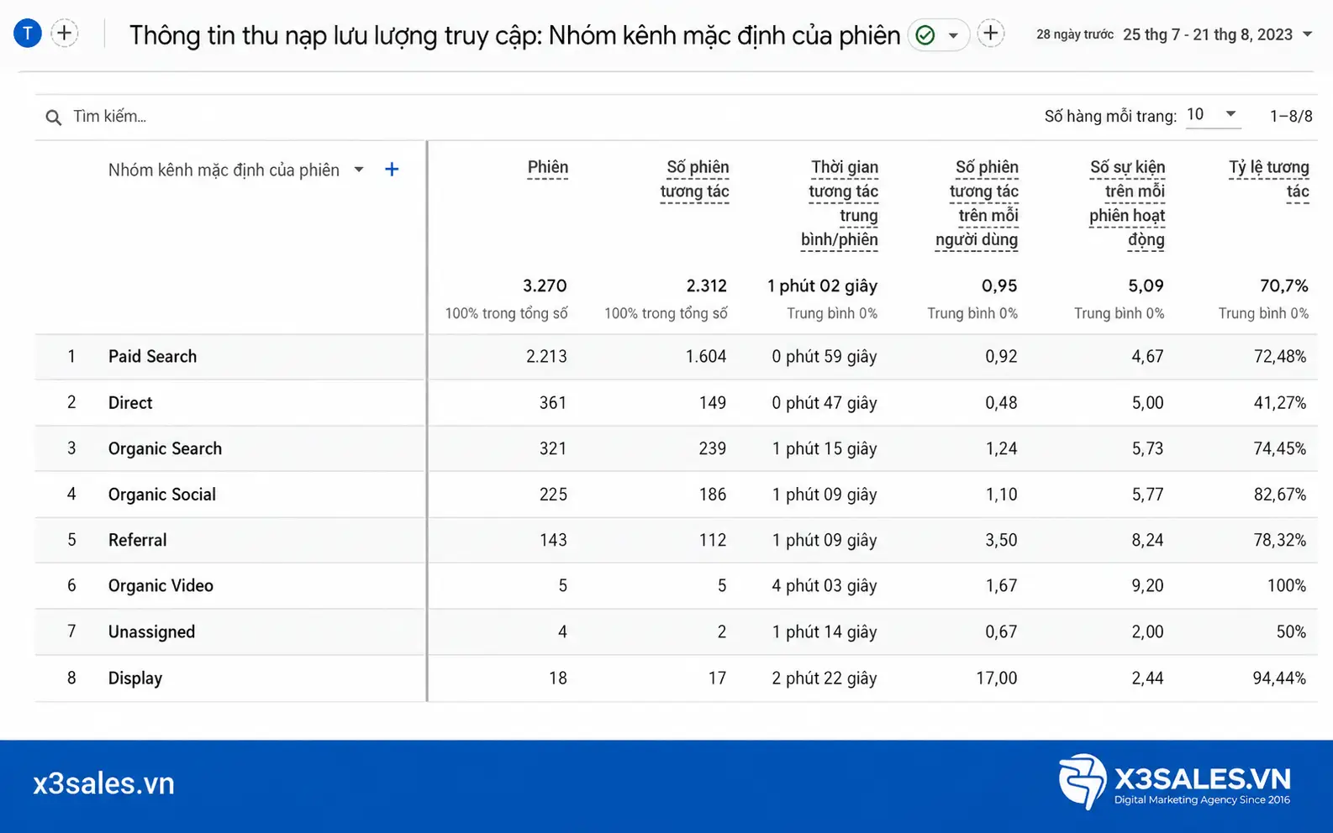1333x833 pixels.
Task: Sort by Số phiên tương tác trên mỗi người dùng header
Action: (x=977, y=203)
